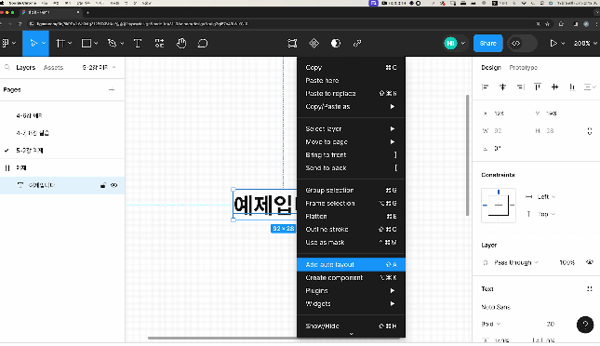Viewport: 600px width, 346px height.
Task: Click the Present play icon
Action: click(553, 43)
